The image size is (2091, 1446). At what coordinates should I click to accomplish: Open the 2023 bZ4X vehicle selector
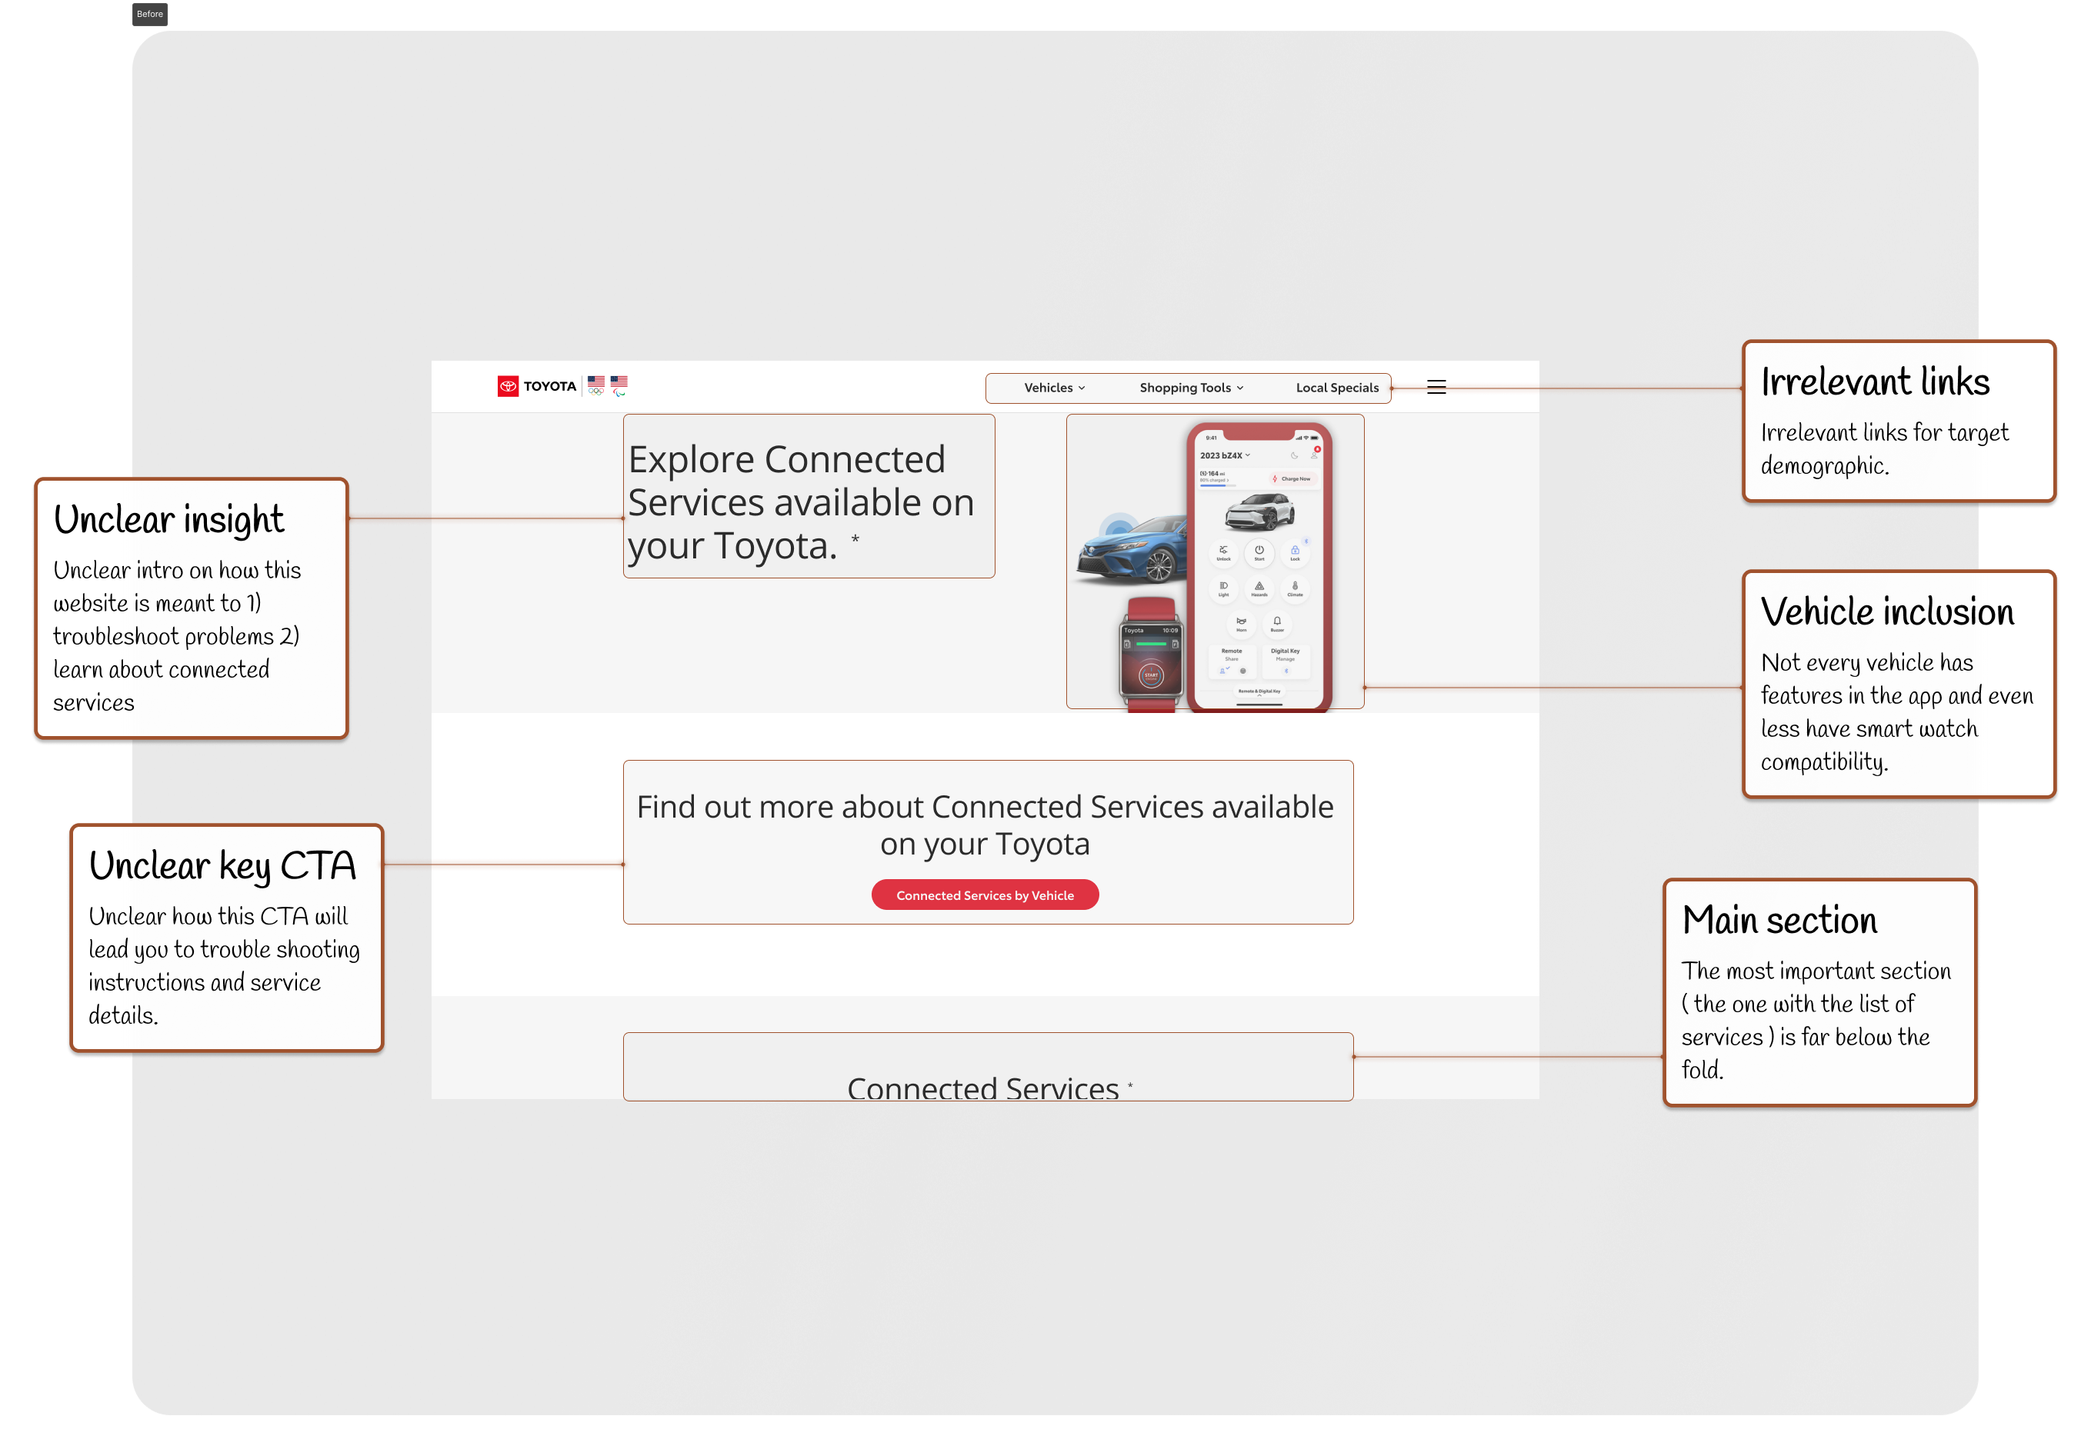1225,456
